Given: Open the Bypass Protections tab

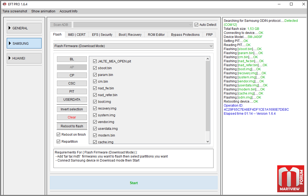Looking at the screenshot, I should pyautogui.click(x=185, y=35).
